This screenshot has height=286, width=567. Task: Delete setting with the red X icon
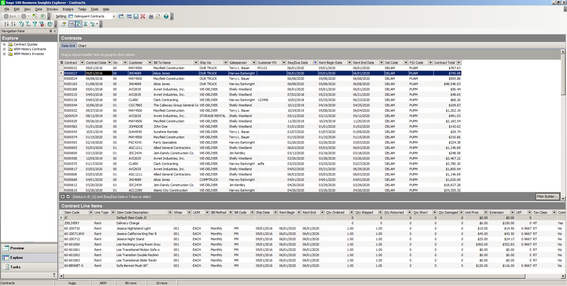point(143,16)
